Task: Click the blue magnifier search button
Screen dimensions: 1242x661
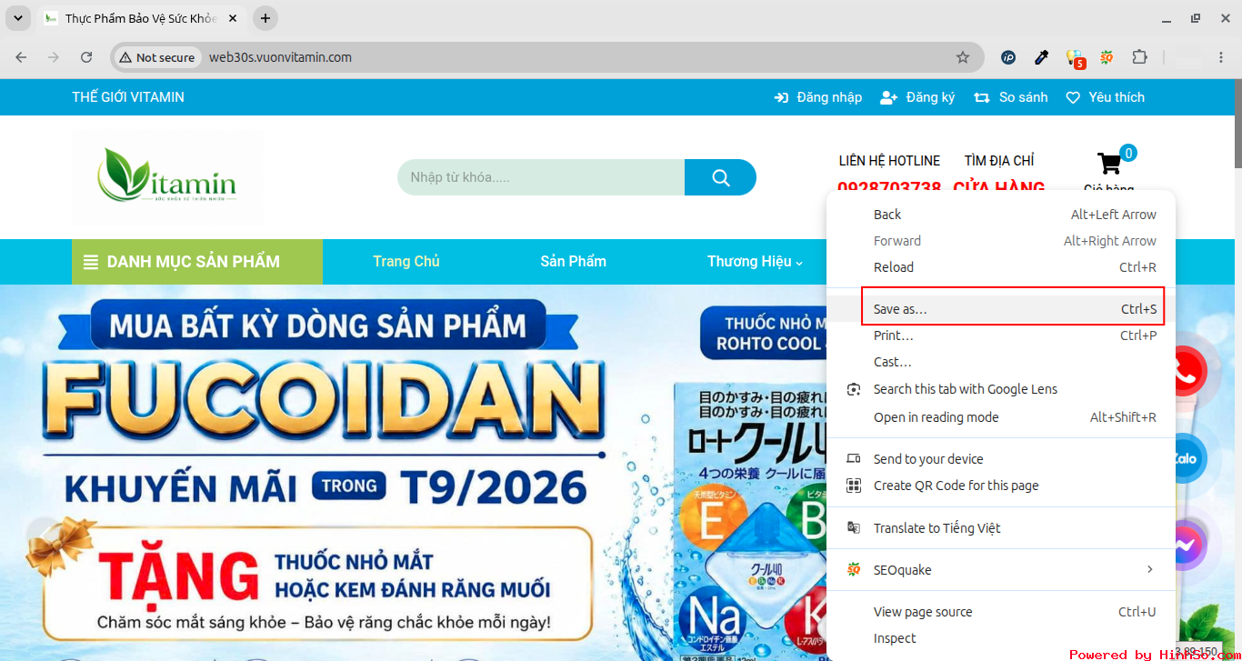Action: (720, 177)
